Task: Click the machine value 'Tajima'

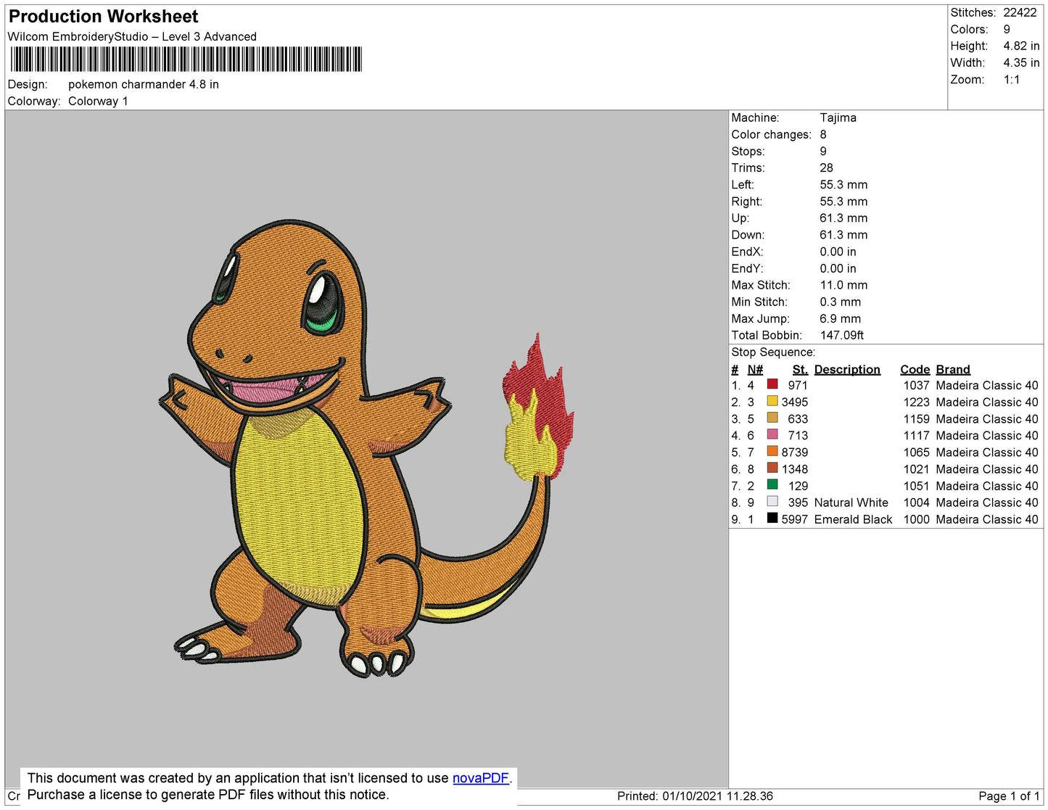Action: click(x=838, y=118)
